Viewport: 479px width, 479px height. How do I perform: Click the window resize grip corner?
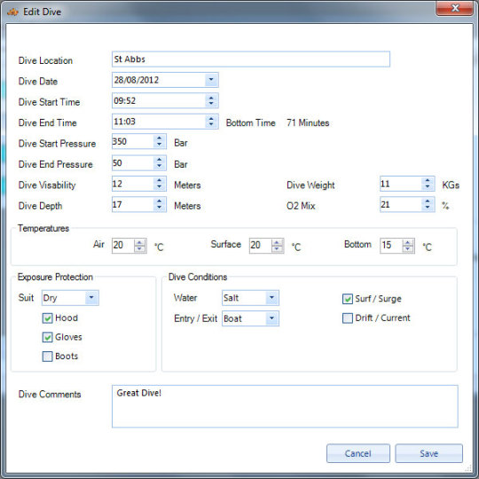[468, 468]
